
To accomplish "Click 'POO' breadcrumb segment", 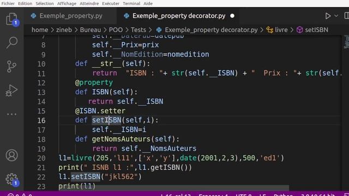I will [x=116, y=30].
